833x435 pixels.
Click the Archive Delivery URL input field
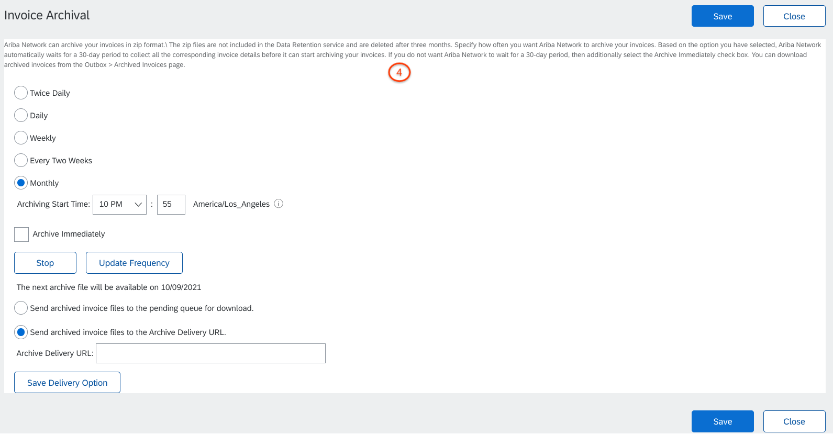[210, 353]
